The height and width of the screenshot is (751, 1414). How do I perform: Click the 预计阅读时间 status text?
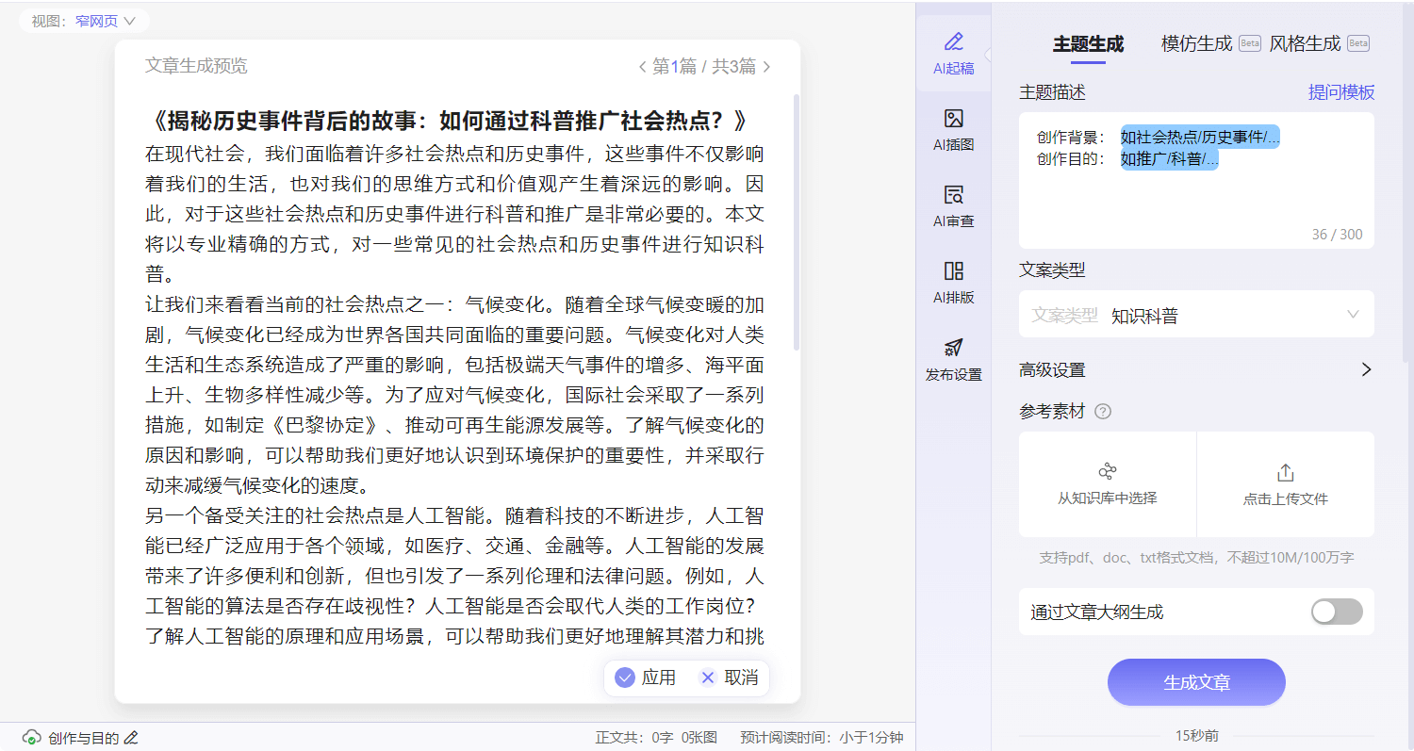(x=821, y=738)
